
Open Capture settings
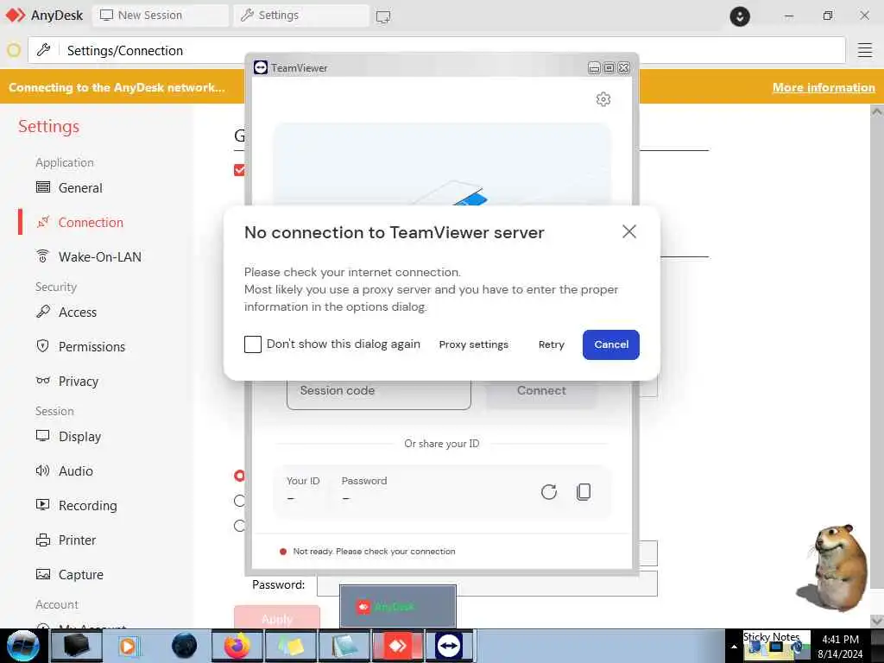[x=80, y=574]
